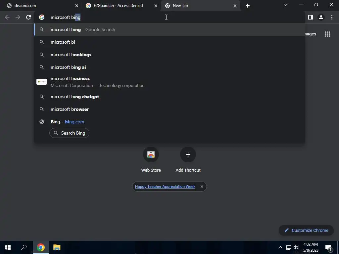This screenshot has height=254, width=339.
Task: Select the New Tab tab
Action: 201,6
